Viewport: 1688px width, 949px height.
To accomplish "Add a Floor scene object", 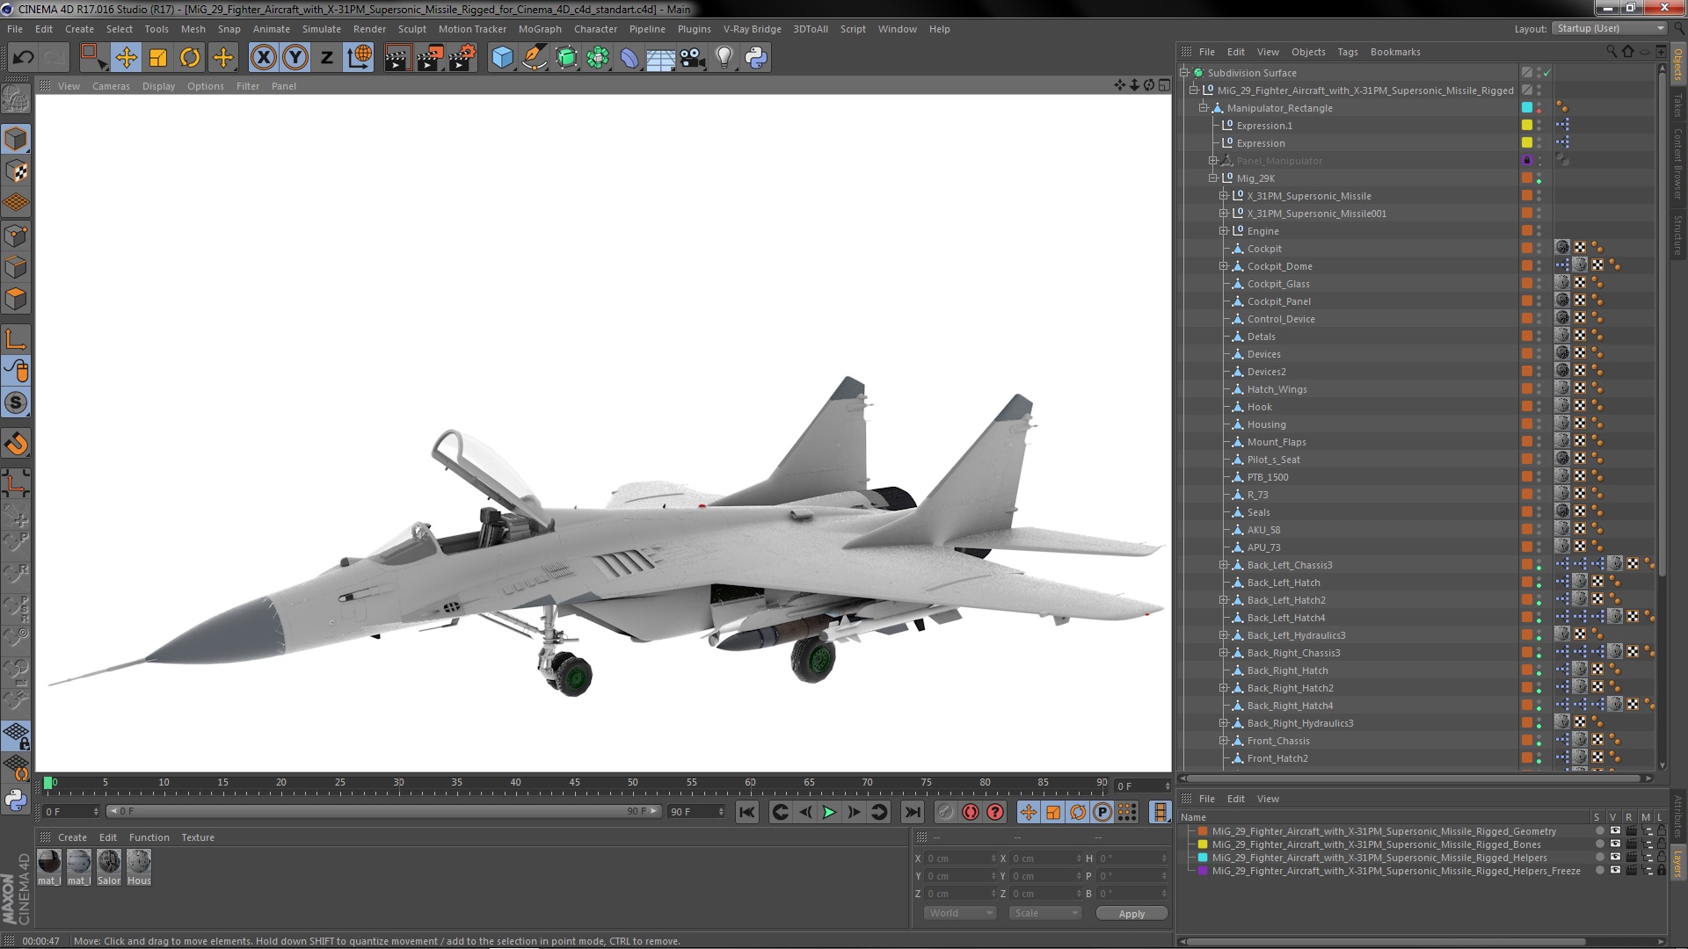I will pyautogui.click(x=660, y=58).
